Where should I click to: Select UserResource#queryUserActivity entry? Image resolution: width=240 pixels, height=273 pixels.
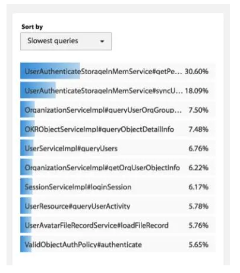point(118,205)
